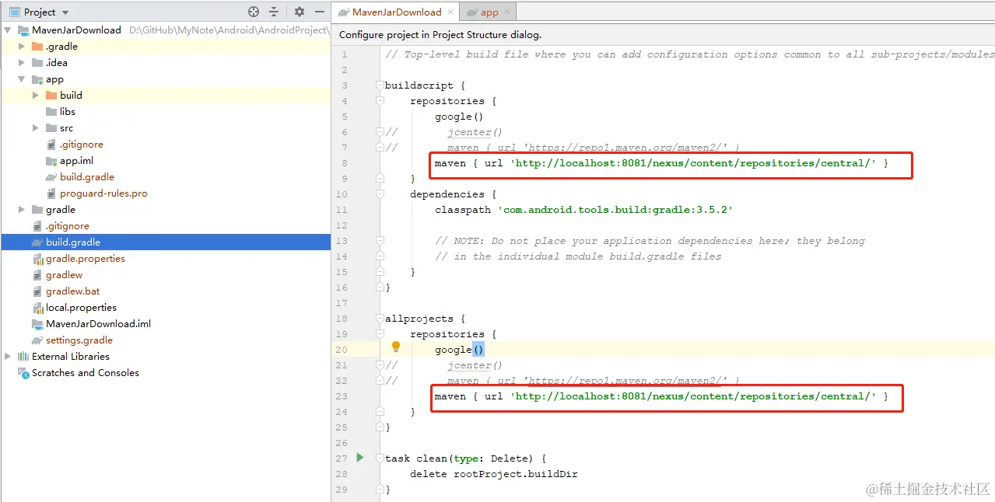Click the localhost maven url on line 23
995x502 pixels.
click(x=693, y=396)
